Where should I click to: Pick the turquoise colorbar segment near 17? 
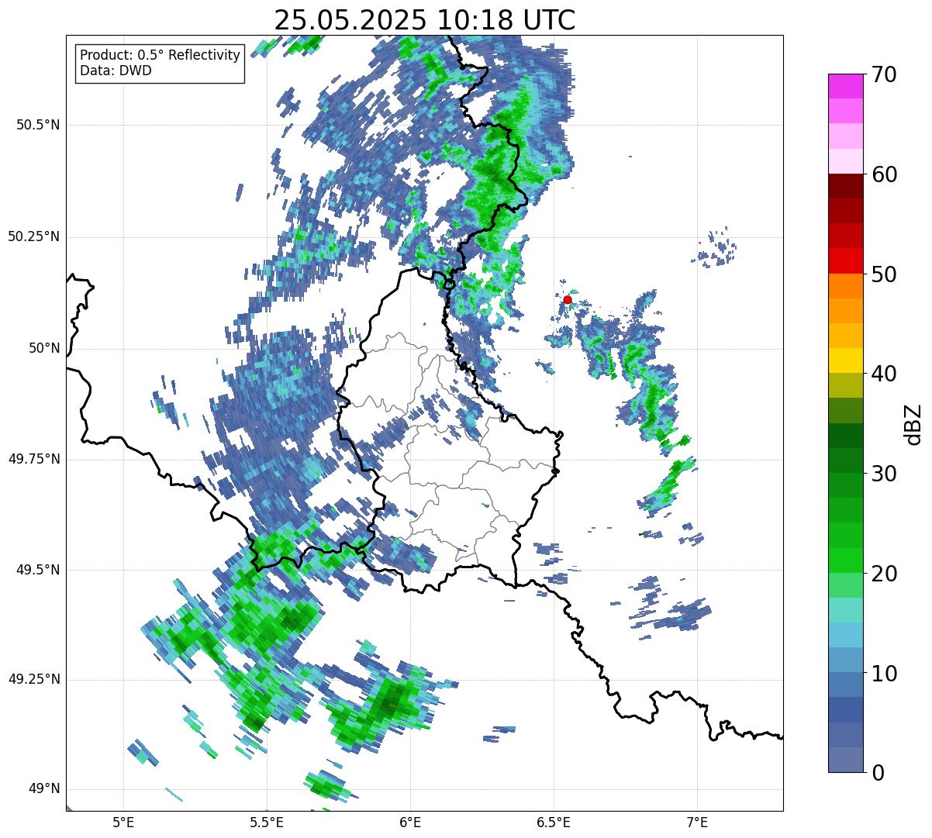pos(845,610)
